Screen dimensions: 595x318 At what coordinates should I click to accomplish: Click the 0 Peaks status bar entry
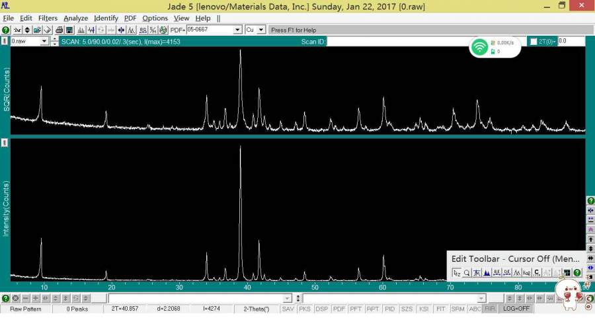77,309
